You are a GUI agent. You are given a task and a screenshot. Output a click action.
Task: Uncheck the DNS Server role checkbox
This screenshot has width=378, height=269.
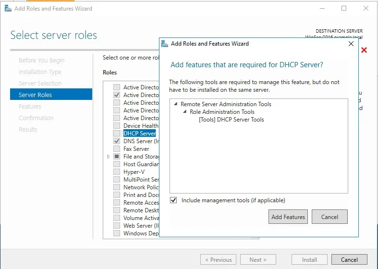coord(117,141)
